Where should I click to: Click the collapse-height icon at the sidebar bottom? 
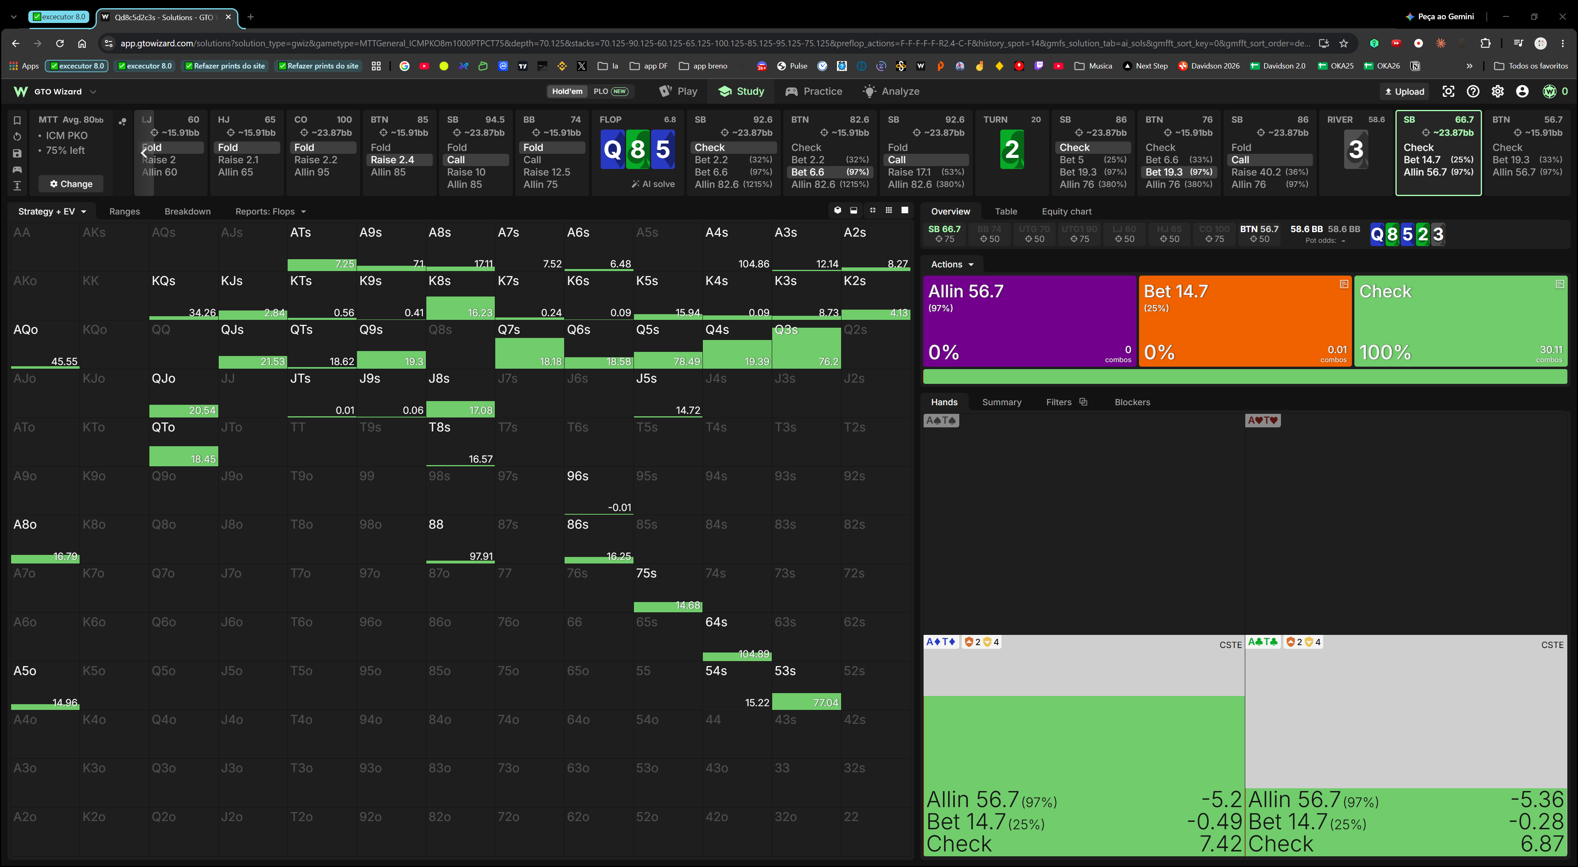click(17, 185)
